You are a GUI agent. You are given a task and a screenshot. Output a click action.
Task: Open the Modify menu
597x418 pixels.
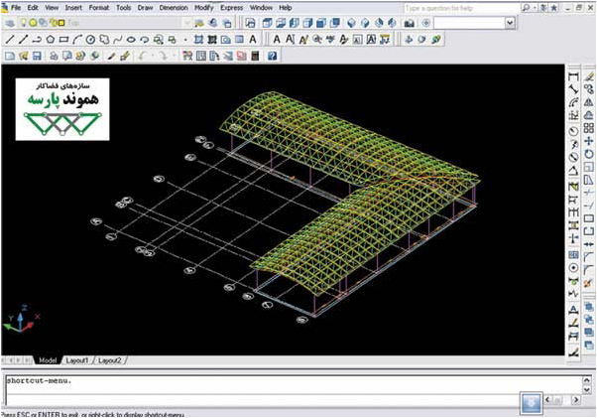coord(203,7)
